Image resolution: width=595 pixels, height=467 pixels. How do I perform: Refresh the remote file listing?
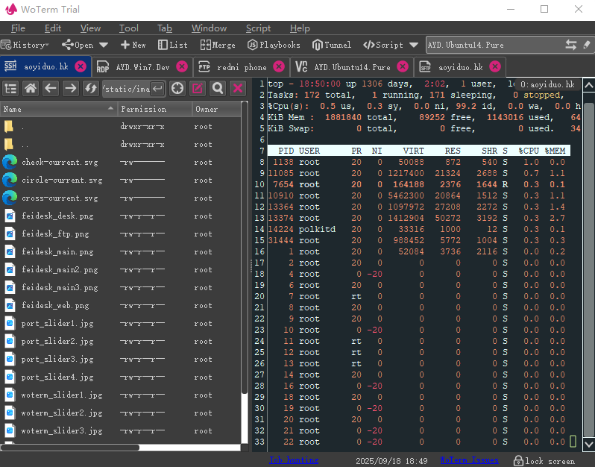[90, 89]
